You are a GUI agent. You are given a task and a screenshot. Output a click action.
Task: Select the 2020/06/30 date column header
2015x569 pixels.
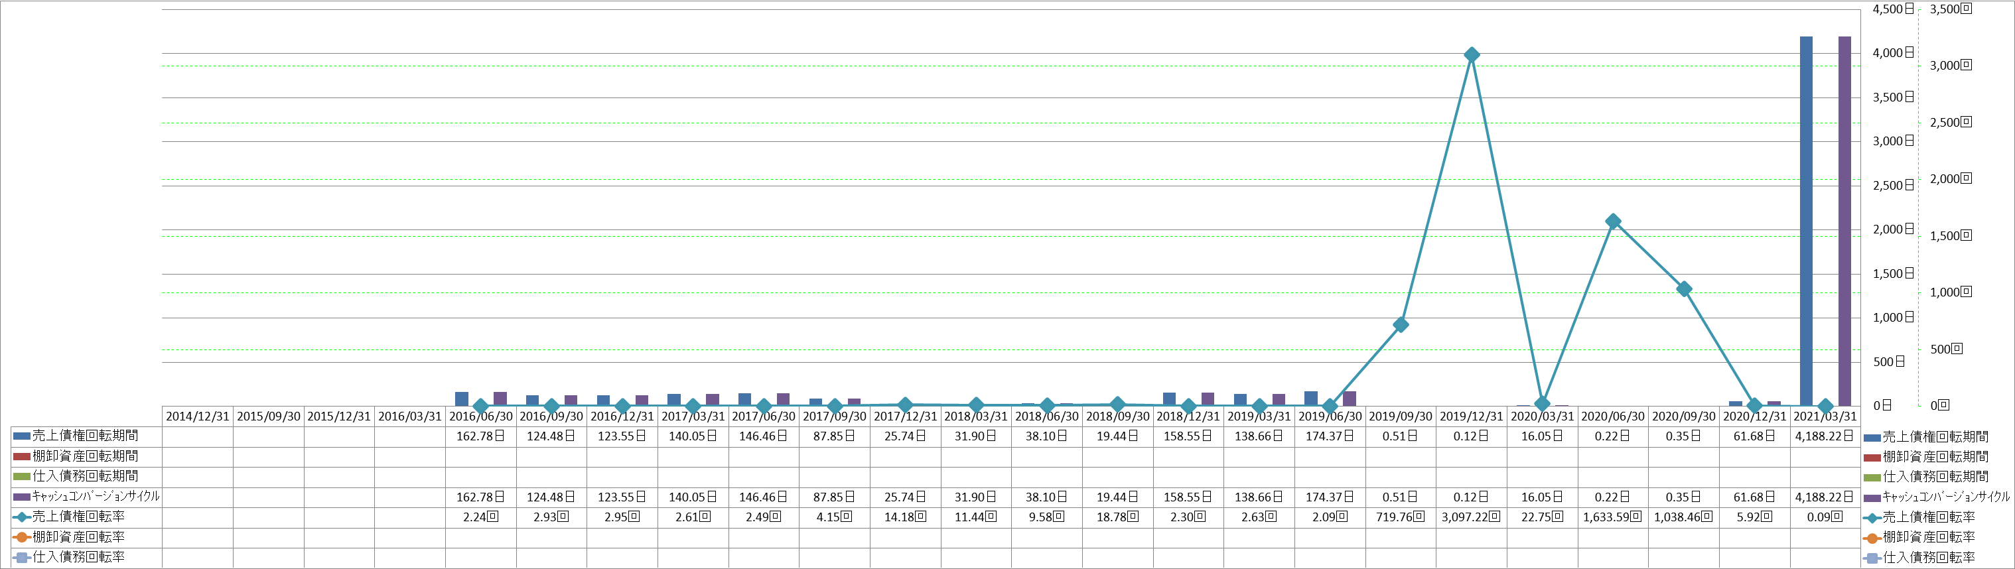(x=1613, y=416)
